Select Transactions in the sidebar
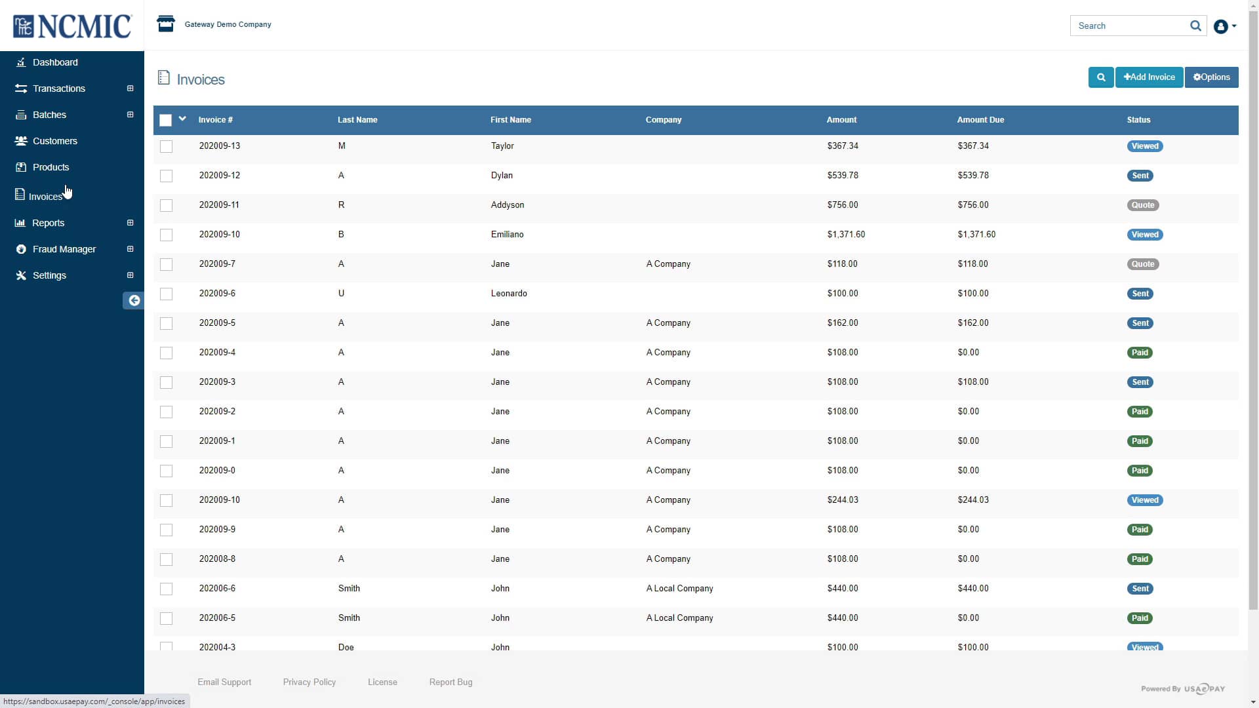 click(59, 88)
